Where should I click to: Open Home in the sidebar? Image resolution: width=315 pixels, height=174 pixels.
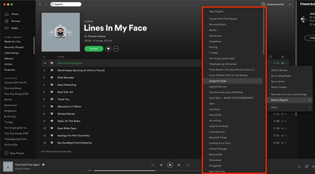coord(12,14)
